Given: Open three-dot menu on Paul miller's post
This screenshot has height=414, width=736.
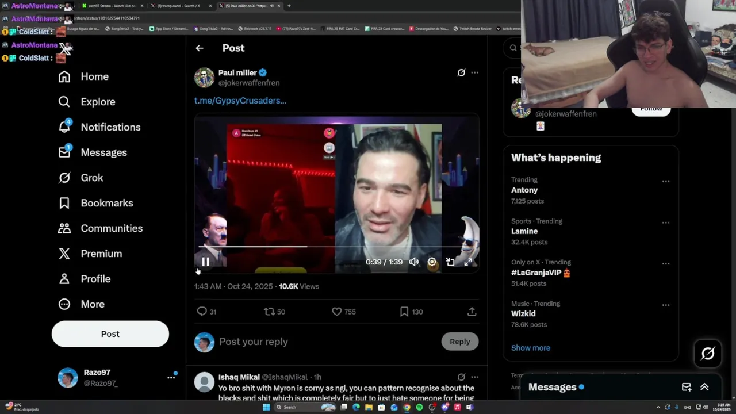Looking at the screenshot, I should coord(474,72).
